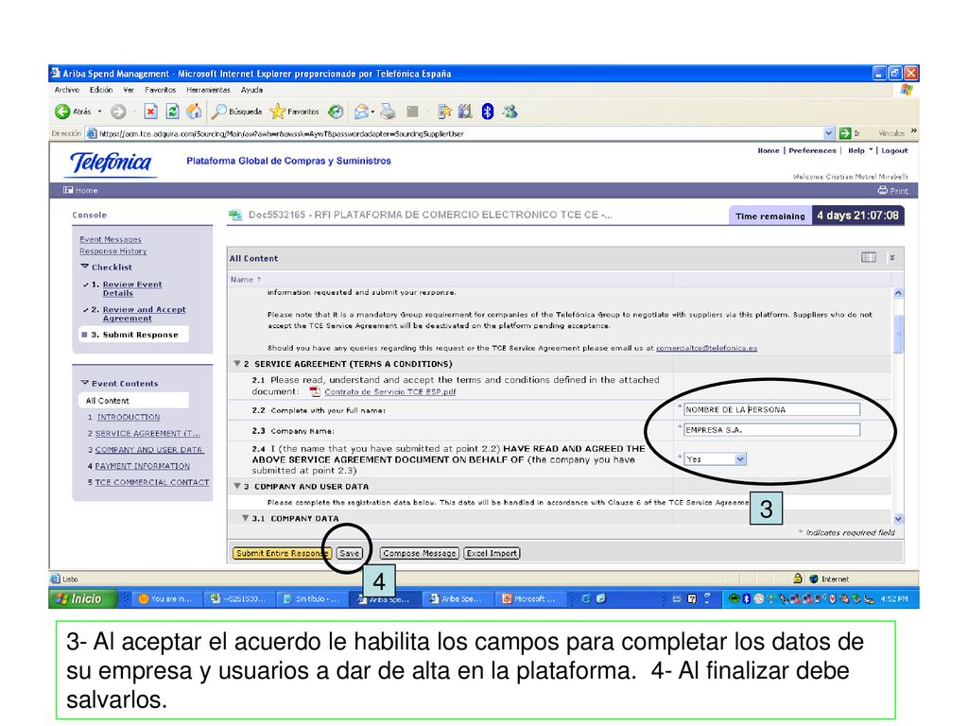Click the Doc5532165 document icon

coord(235,215)
